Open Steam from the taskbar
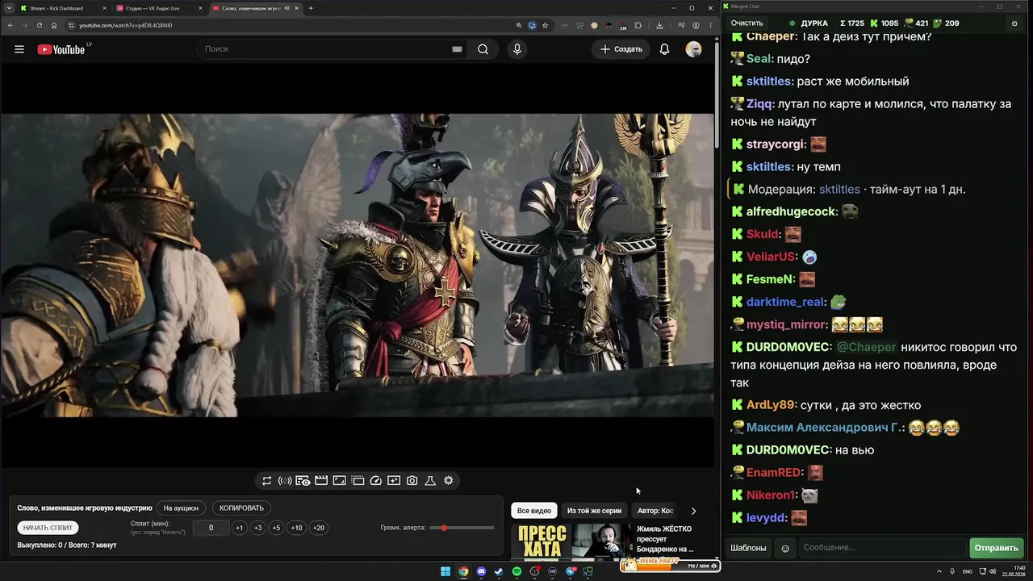The height and width of the screenshot is (581, 1033). click(x=499, y=572)
